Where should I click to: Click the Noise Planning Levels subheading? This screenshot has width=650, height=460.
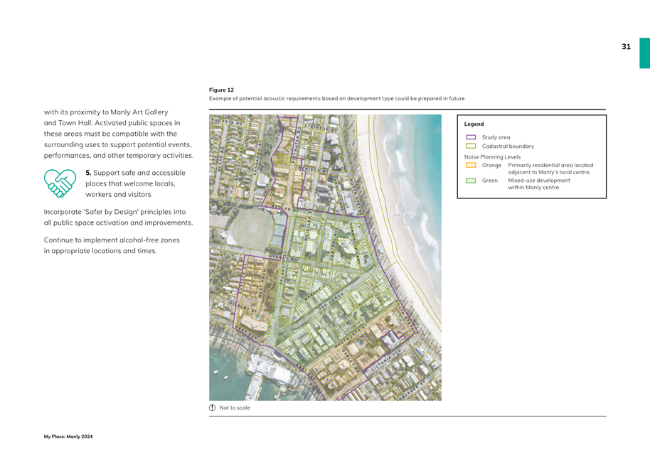492,156
